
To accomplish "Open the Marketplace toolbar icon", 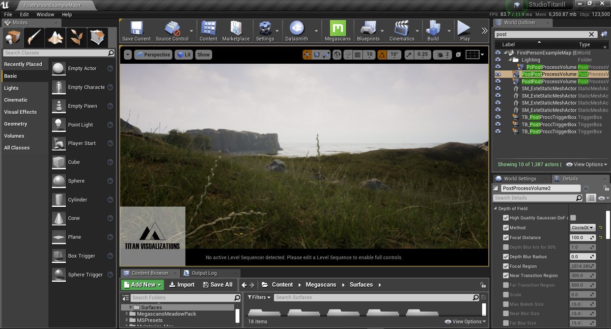I will tap(236, 31).
